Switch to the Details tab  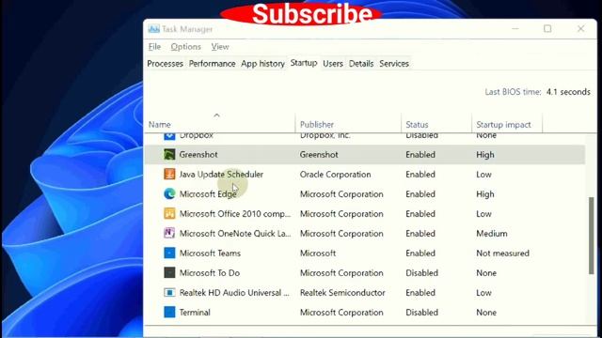tap(361, 64)
